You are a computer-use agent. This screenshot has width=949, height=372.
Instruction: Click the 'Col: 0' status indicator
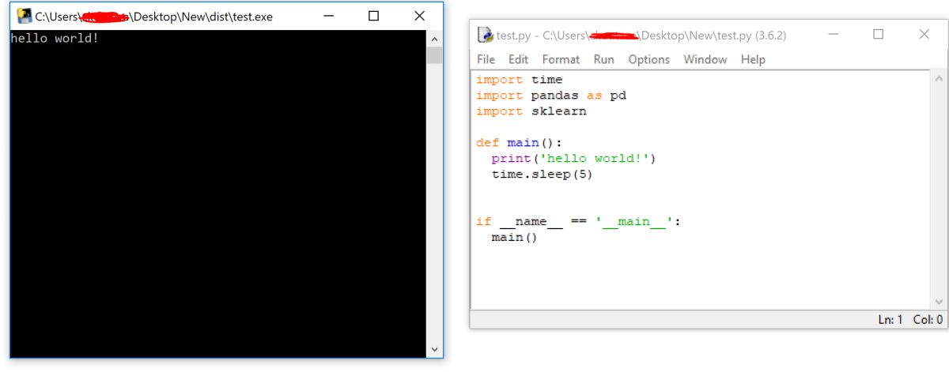(928, 320)
